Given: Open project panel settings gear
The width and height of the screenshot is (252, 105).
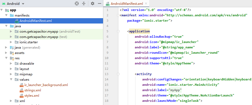Looking at the screenshot, I should point(92,3).
